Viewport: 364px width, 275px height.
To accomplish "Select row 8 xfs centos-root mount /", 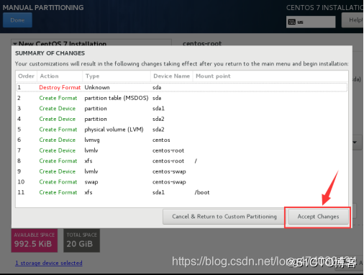I will [x=182, y=161].
